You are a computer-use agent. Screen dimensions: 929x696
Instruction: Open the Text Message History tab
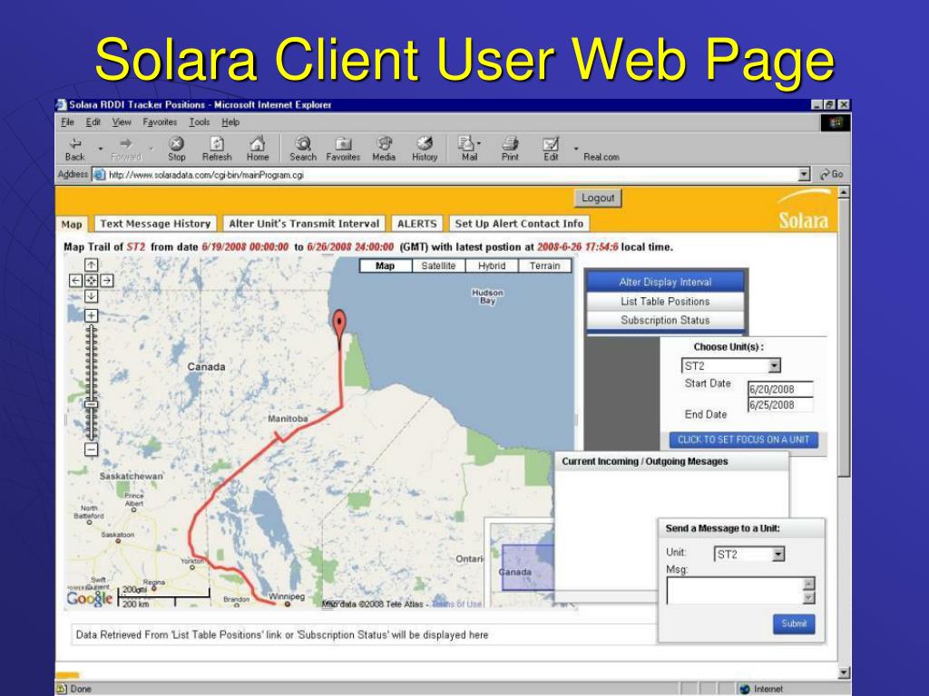pos(155,224)
